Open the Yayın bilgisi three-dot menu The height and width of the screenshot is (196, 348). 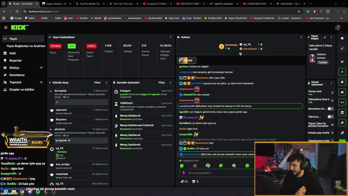pyautogui.click(x=331, y=37)
